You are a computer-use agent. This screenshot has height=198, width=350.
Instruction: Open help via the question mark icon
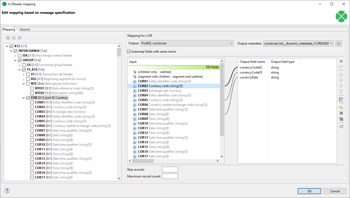click(7, 191)
